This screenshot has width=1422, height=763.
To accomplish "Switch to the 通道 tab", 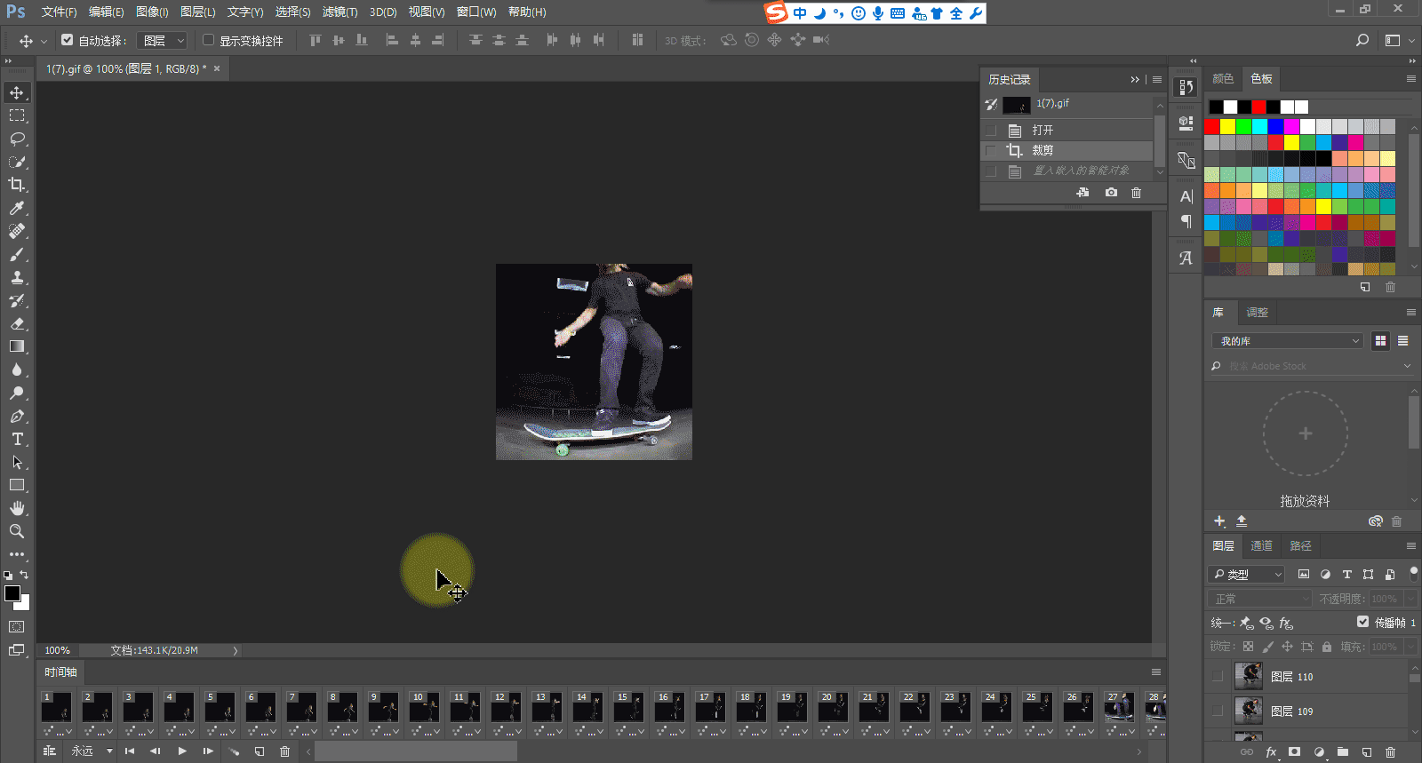I will [1261, 546].
